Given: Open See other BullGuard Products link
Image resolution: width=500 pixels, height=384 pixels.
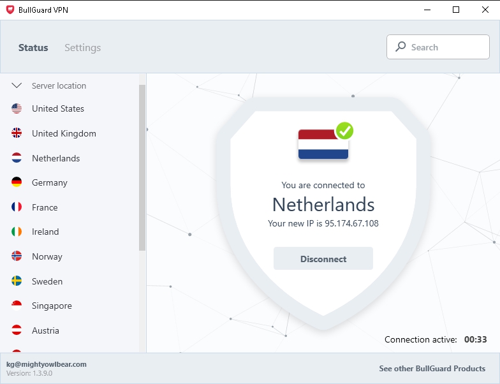Looking at the screenshot, I should [432, 368].
